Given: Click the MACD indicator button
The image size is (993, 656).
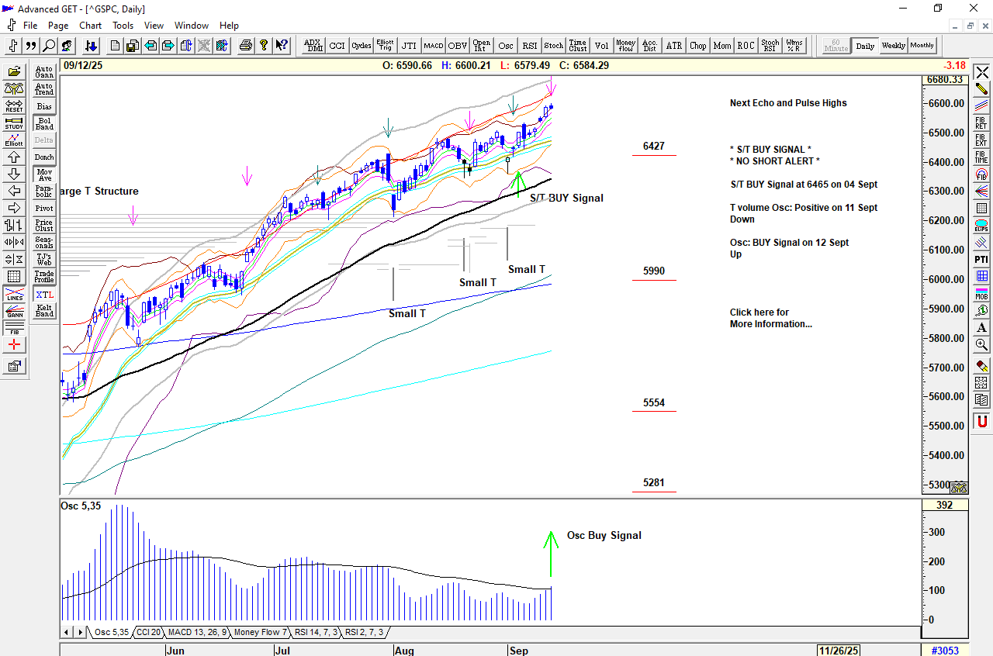Looking at the screenshot, I should [433, 46].
